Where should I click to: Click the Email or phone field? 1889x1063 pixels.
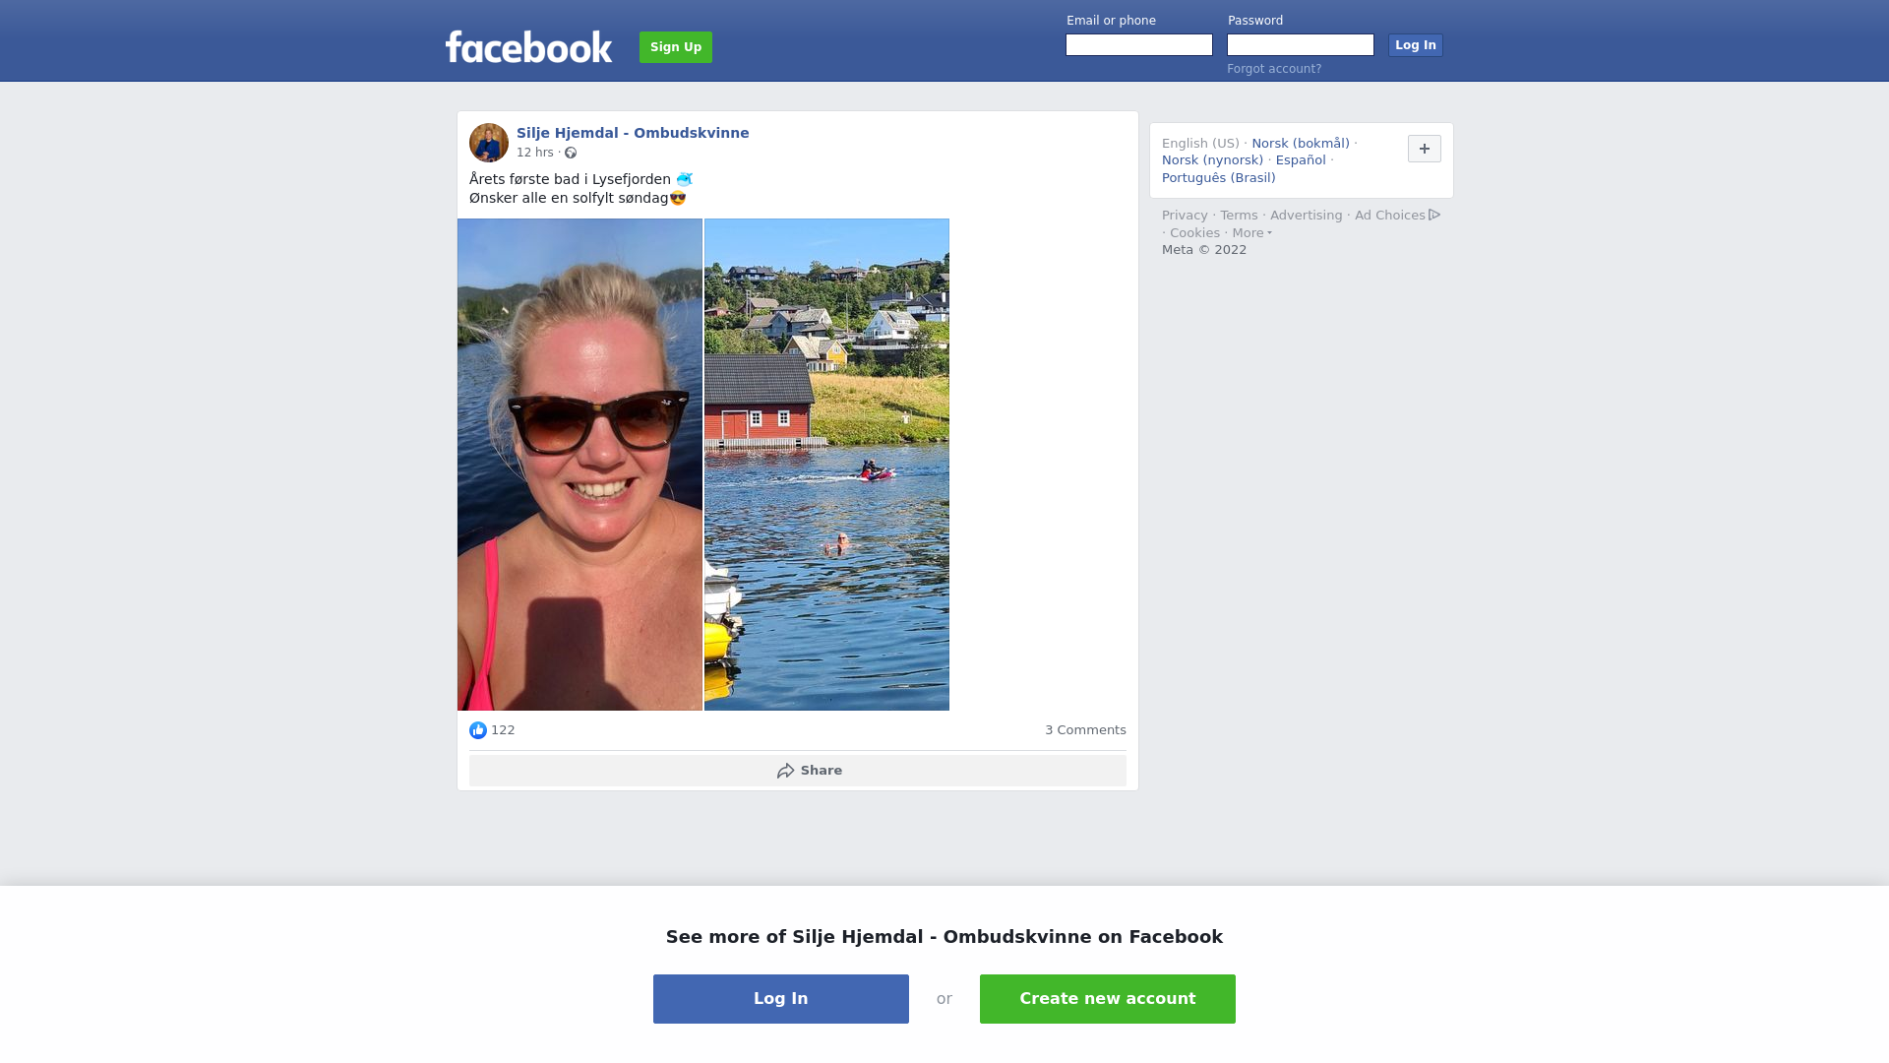pyautogui.click(x=1139, y=45)
